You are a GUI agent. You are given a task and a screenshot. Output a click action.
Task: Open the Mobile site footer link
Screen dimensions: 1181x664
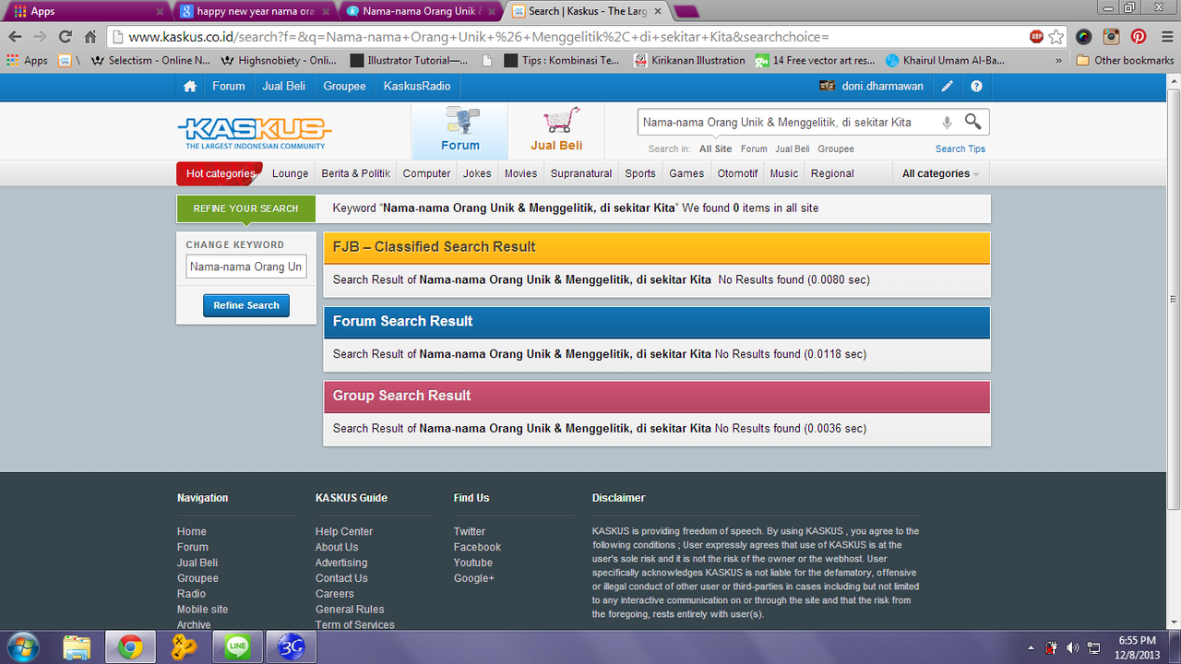tap(202, 610)
